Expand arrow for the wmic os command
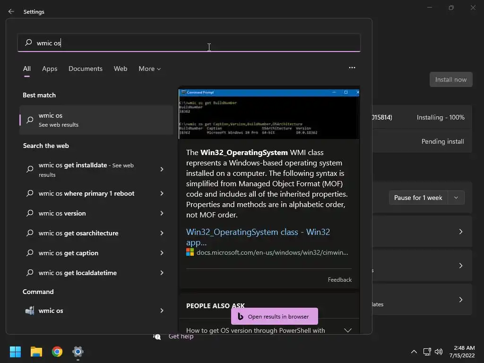The width and height of the screenshot is (484, 363). [x=162, y=311]
